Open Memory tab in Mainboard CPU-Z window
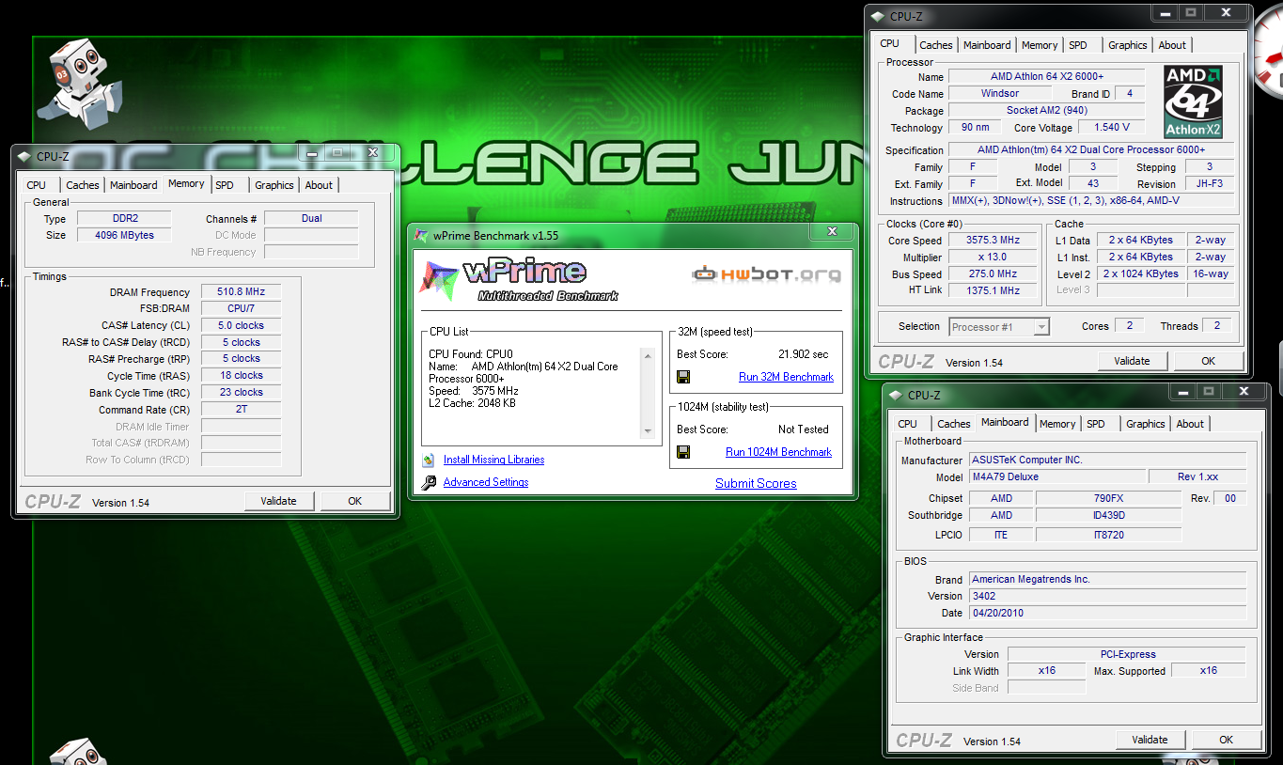This screenshot has height=765, width=1283. (x=1057, y=424)
